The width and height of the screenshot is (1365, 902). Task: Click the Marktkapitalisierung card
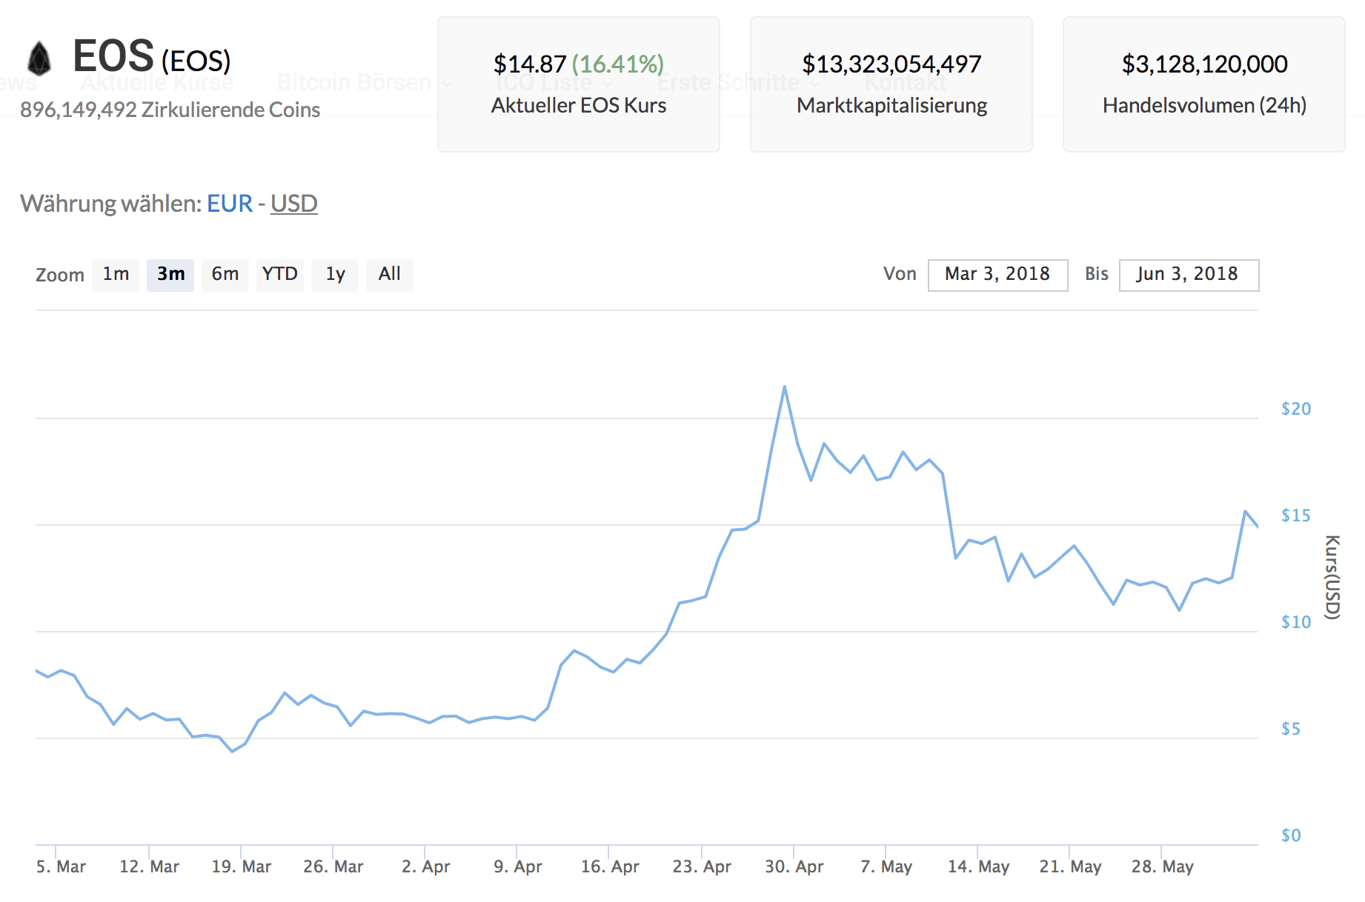[891, 84]
